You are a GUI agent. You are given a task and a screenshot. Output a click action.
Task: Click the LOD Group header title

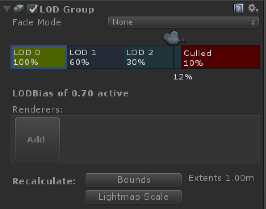(67, 9)
